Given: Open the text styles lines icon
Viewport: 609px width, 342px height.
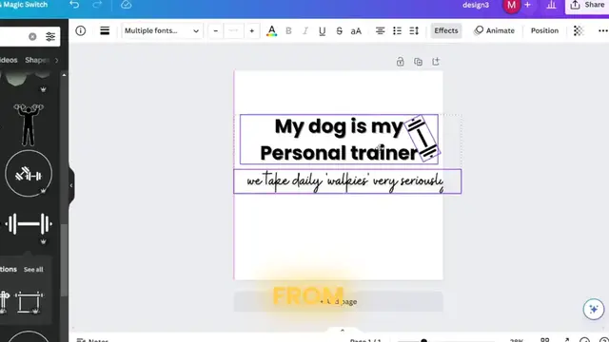Looking at the screenshot, I should [x=105, y=30].
